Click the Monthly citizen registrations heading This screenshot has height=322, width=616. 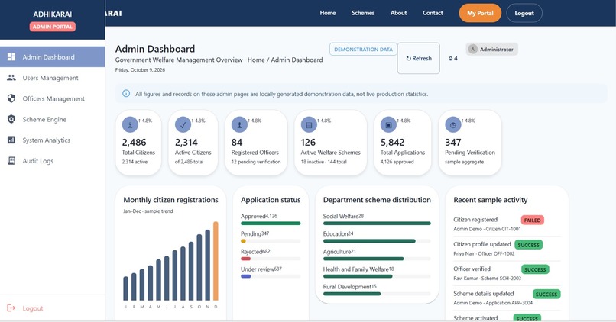tap(171, 200)
